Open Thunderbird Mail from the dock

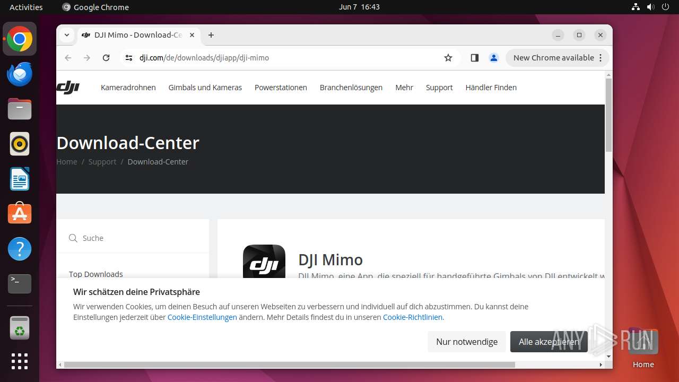point(20,74)
